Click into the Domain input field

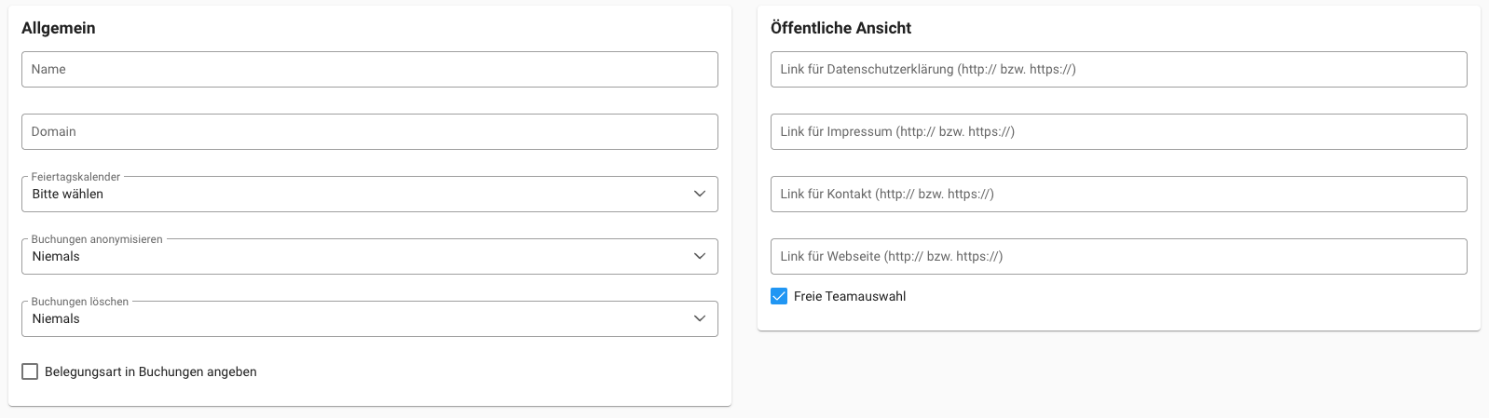pos(369,131)
